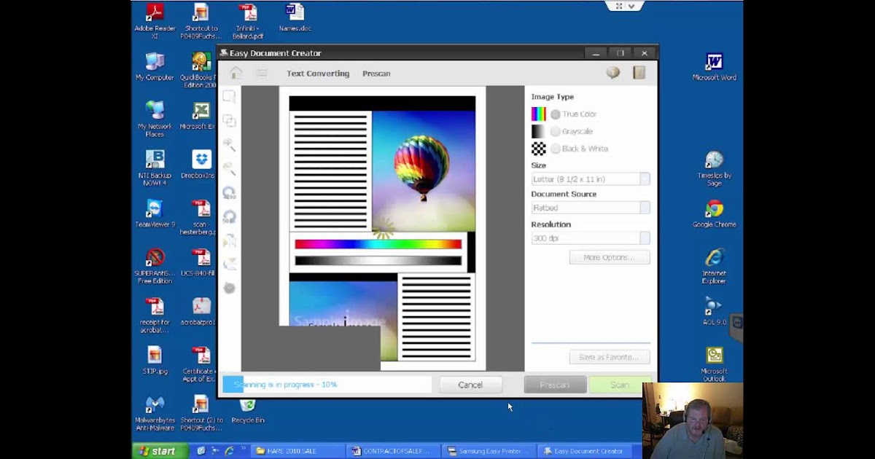875x459 pixels.
Task: Switch to the Prescan tab
Action: pos(376,74)
